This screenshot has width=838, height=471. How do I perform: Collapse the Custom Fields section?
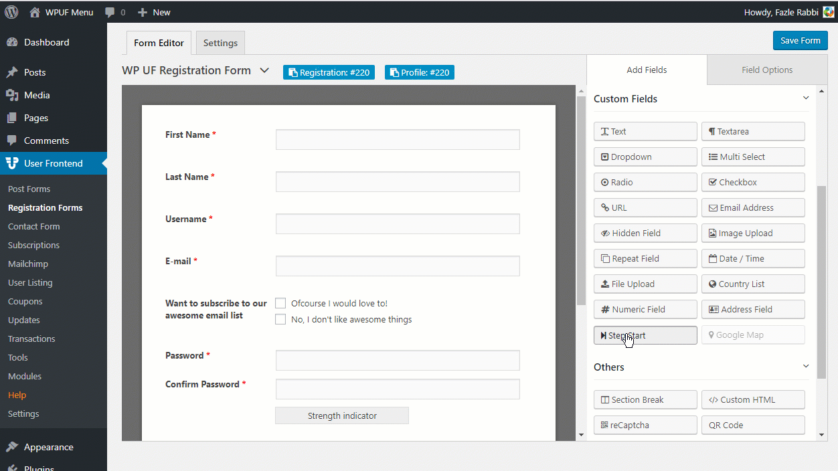[806, 98]
